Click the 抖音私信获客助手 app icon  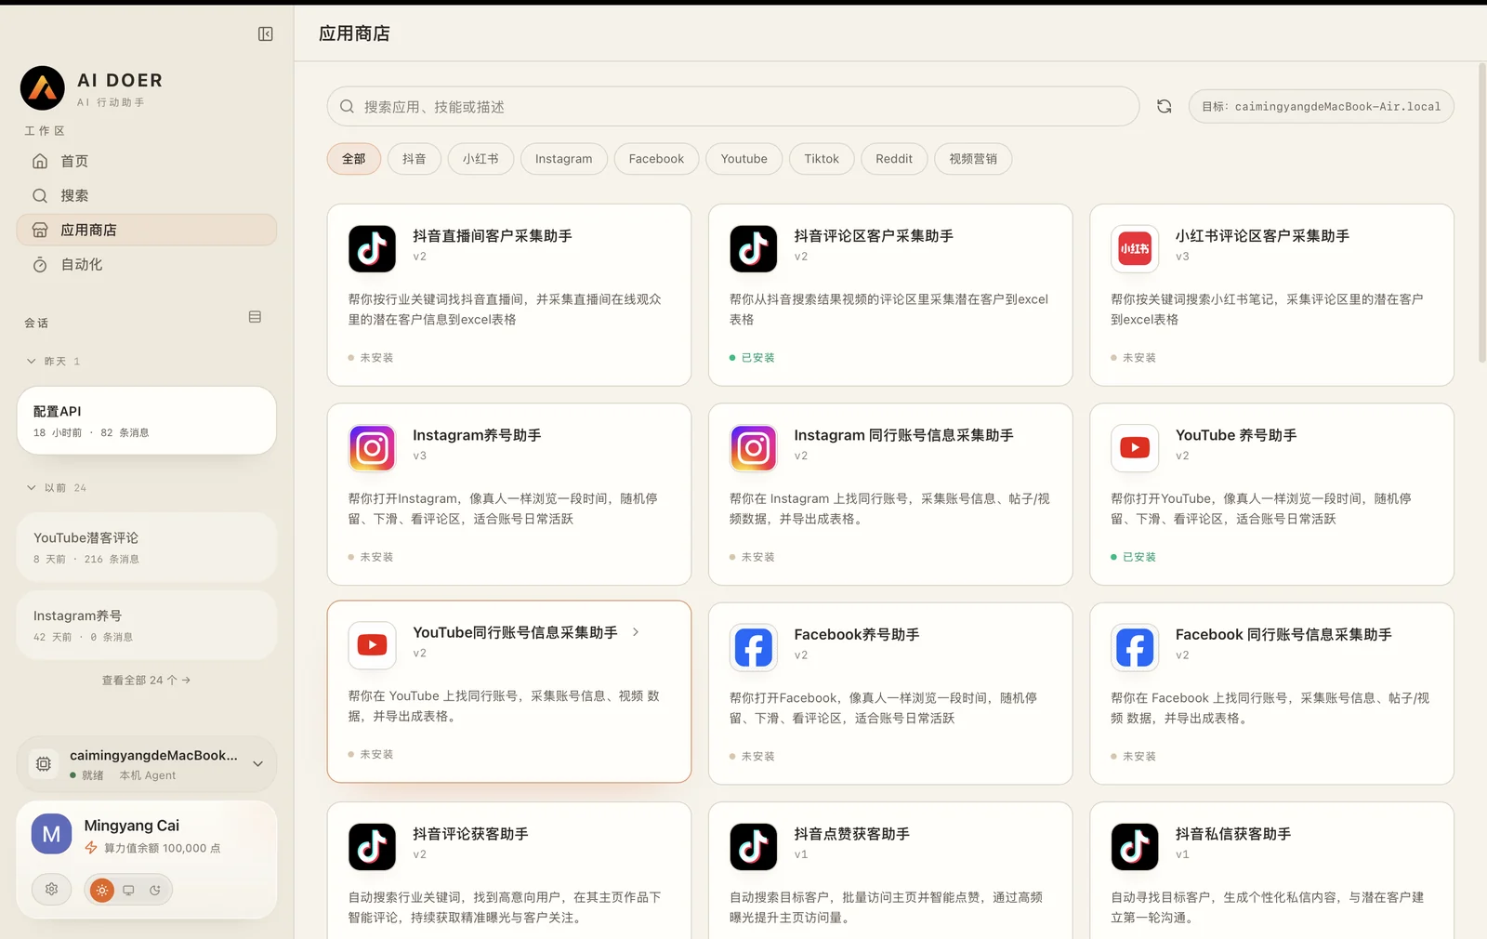point(1135,847)
